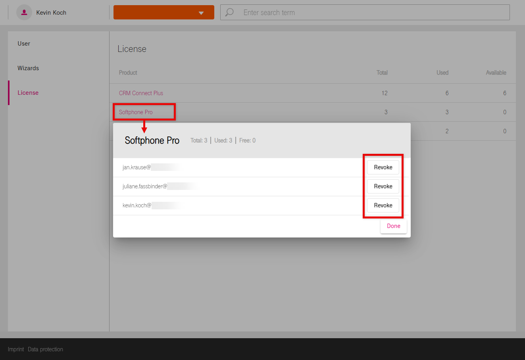Click the Softphone Pro product link
The height and width of the screenshot is (360, 525).
pos(136,112)
